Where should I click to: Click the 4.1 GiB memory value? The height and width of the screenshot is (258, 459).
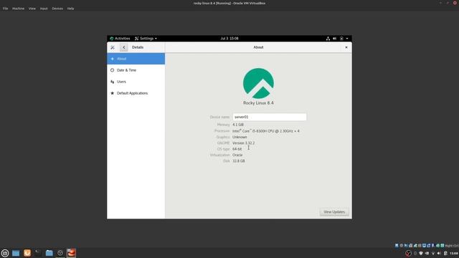(x=238, y=125)
